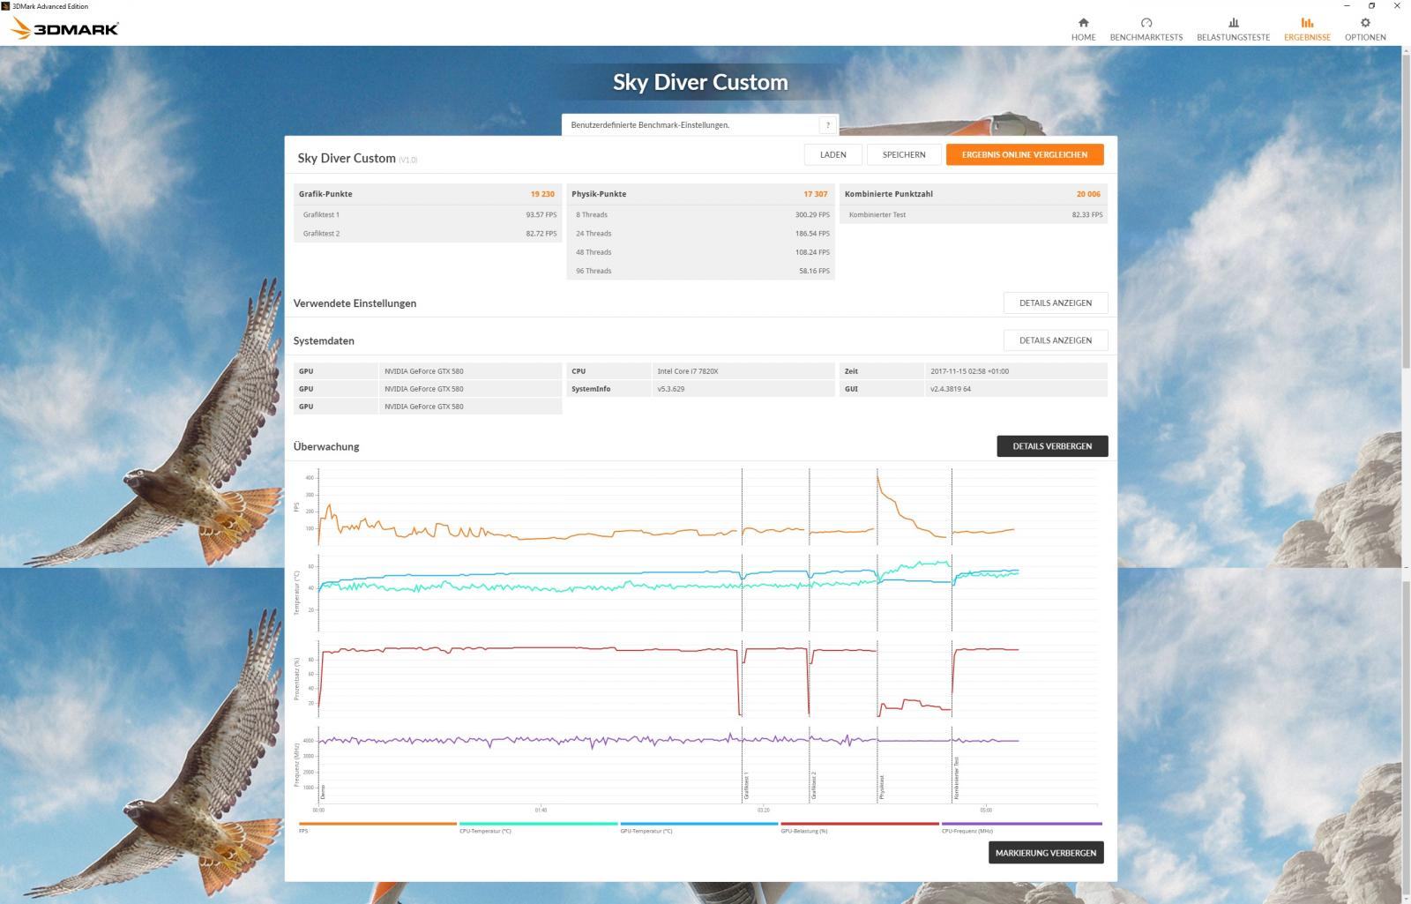1411x904 pixels.
Task: Click the Demo chart marker
Action: tap(323, 791)
